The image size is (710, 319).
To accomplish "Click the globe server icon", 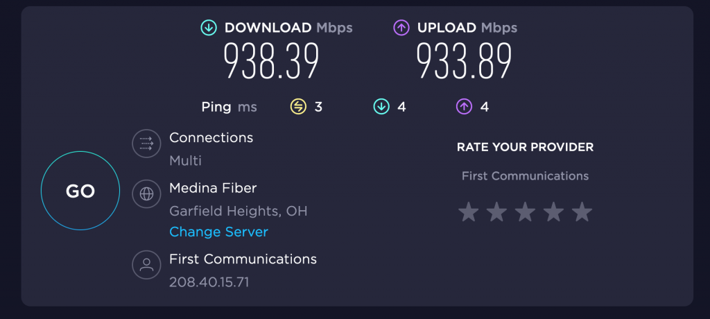I will 146,194.
